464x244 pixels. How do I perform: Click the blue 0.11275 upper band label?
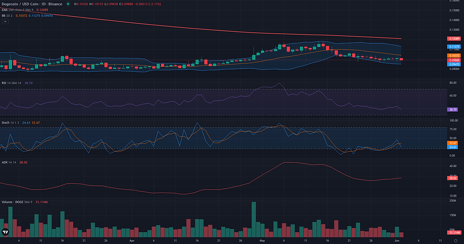[x=454, y=47]
